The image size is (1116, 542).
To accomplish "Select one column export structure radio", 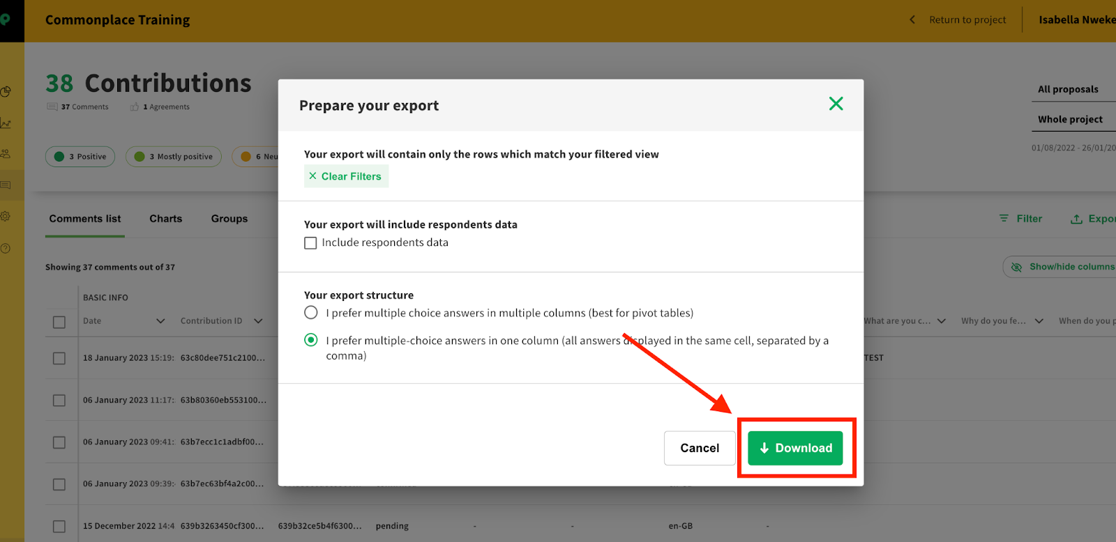I will [311, 340].
